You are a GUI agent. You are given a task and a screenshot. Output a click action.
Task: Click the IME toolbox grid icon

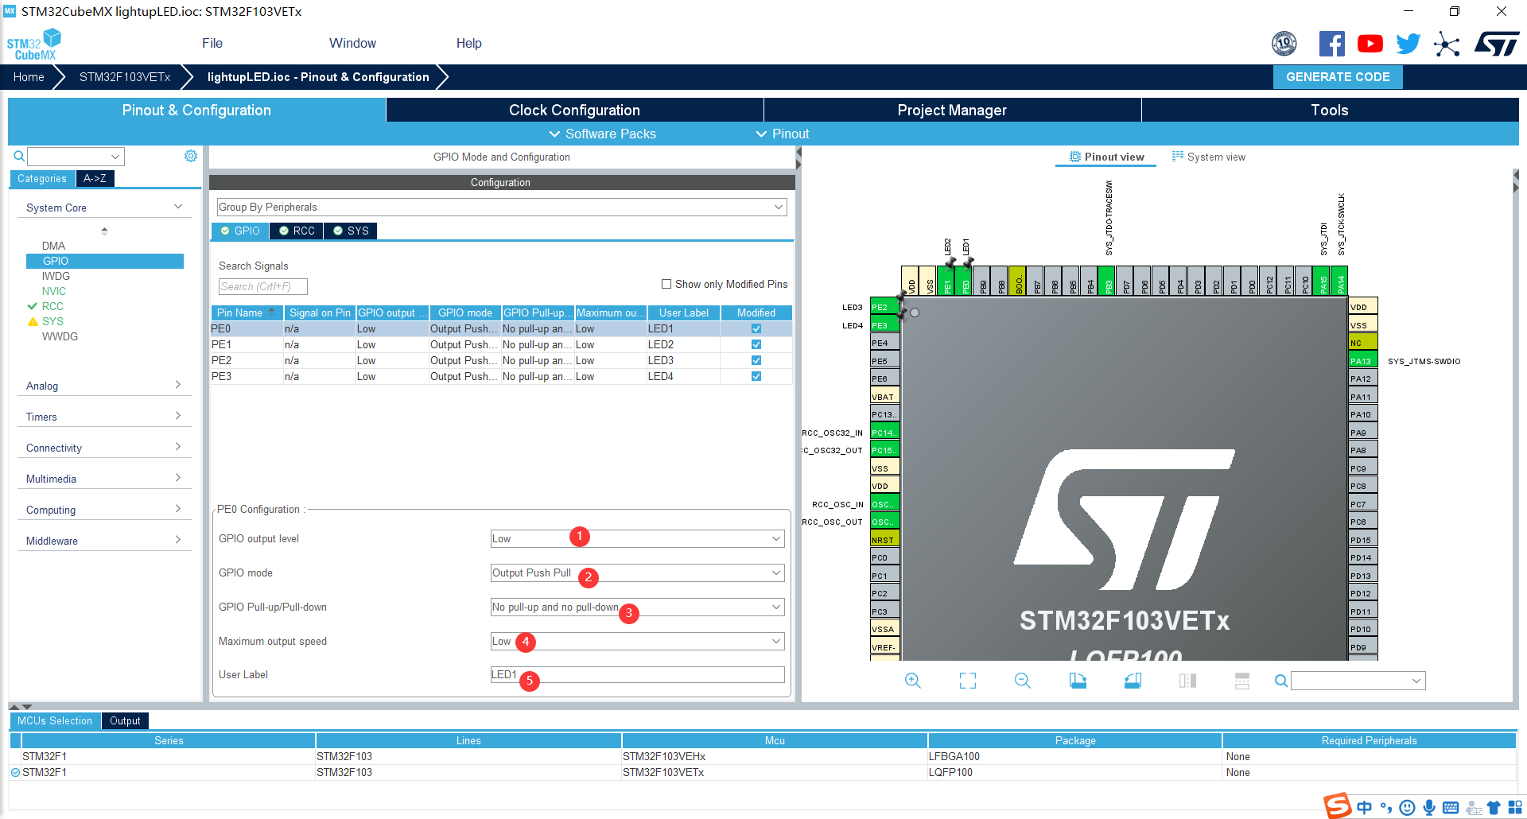pyautogui.click(x=1515, y=807)
